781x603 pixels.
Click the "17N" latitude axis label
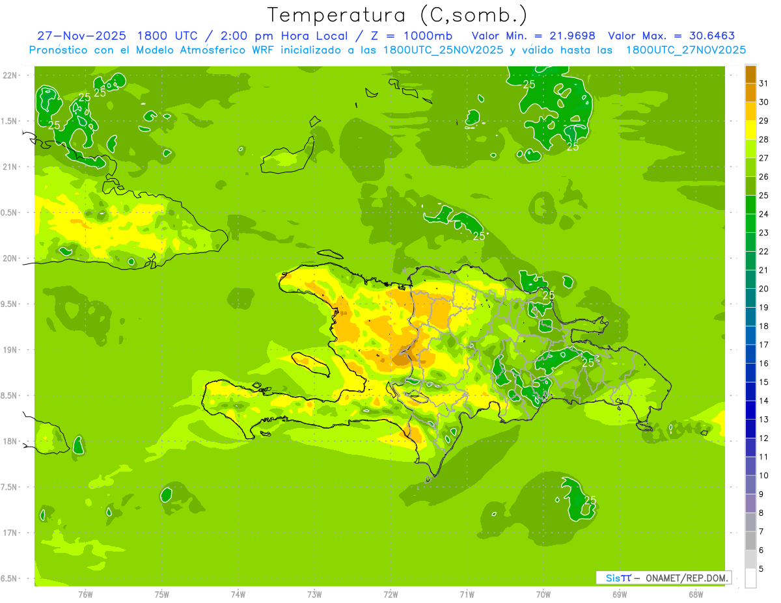pyautogui.click(x=11, y=533)
